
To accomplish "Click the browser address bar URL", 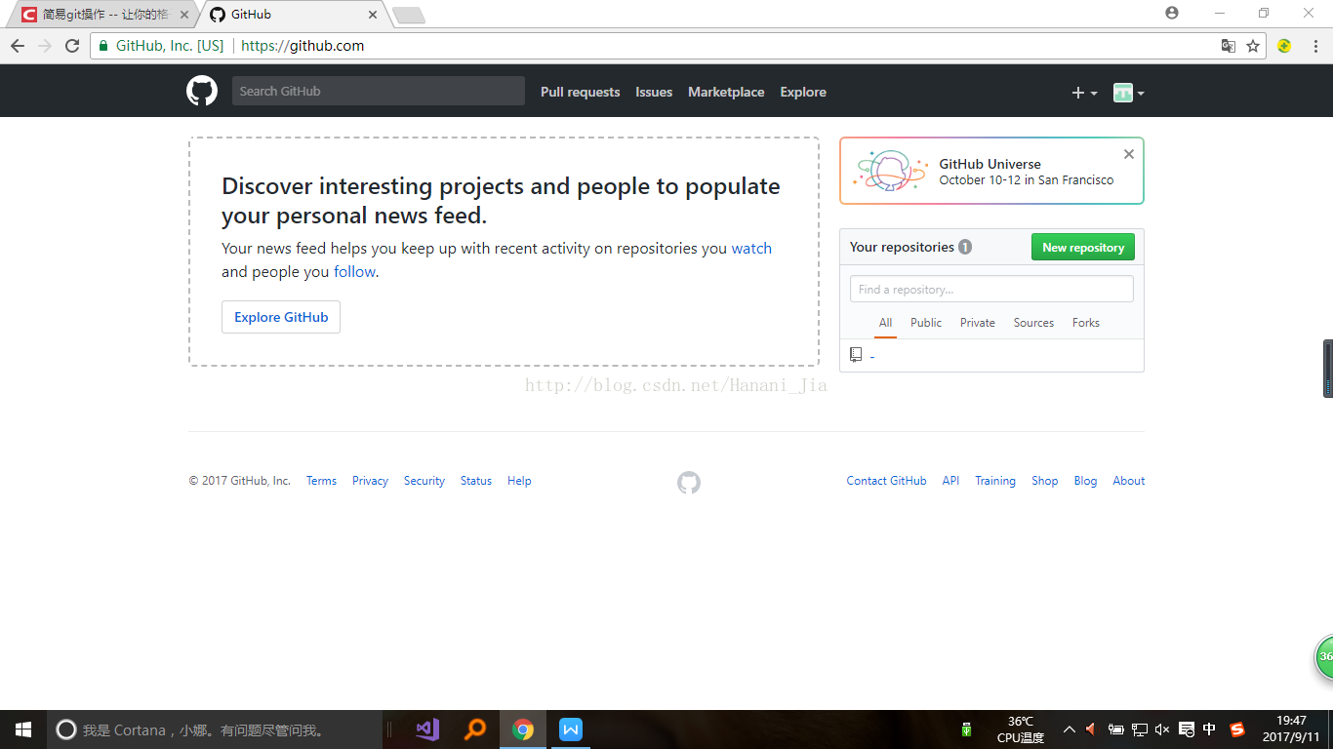I will click(x=303, y=46).
